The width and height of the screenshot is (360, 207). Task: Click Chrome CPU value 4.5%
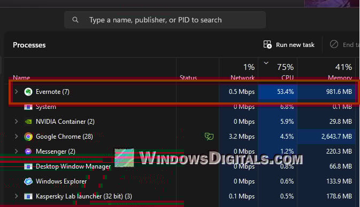point(287,137)
